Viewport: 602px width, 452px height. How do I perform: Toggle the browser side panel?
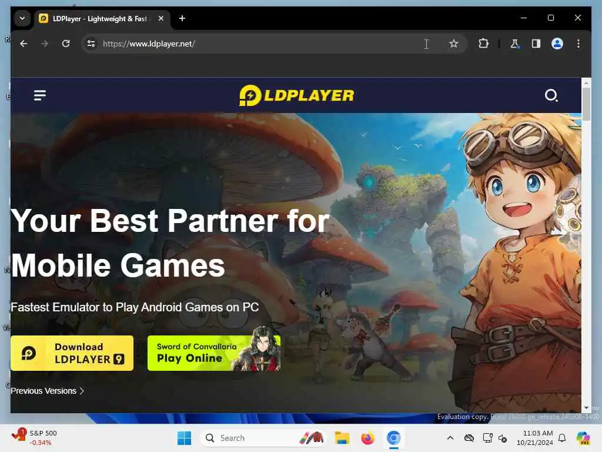(x=536, y=44)
